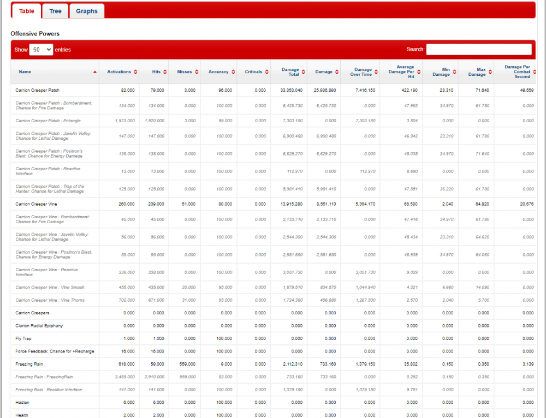
Task: Select the Carrion Creeper Vine row
Action: [x=37, y=204]
